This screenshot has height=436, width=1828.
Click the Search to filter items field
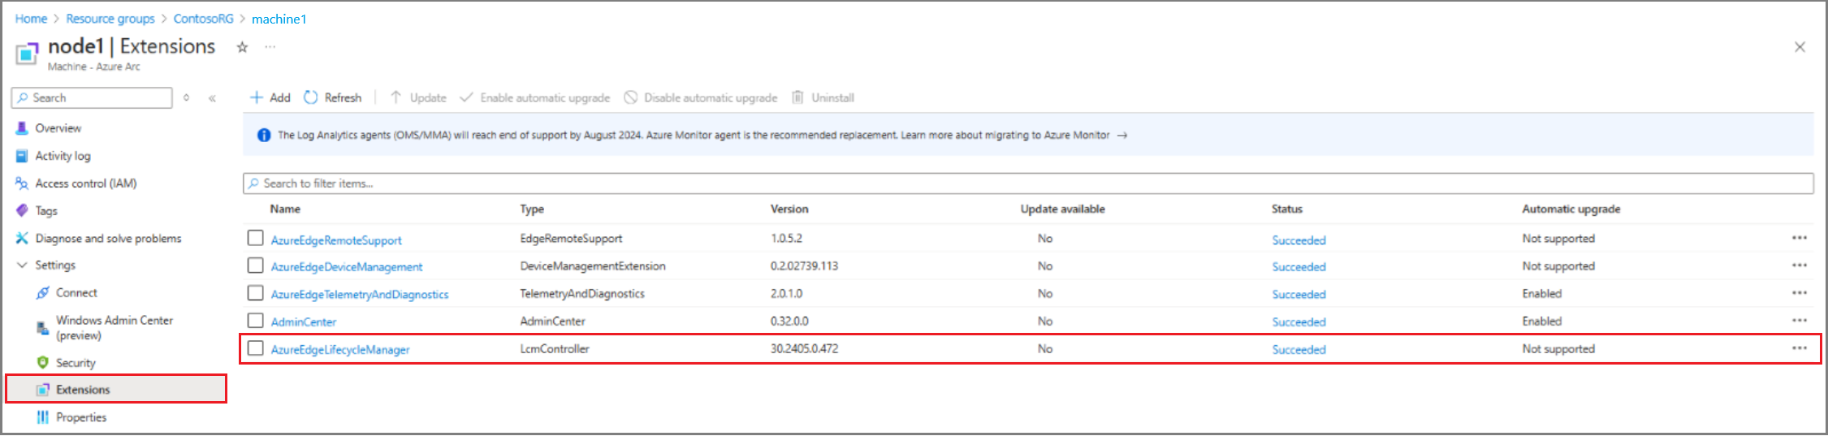(1028, 183)
